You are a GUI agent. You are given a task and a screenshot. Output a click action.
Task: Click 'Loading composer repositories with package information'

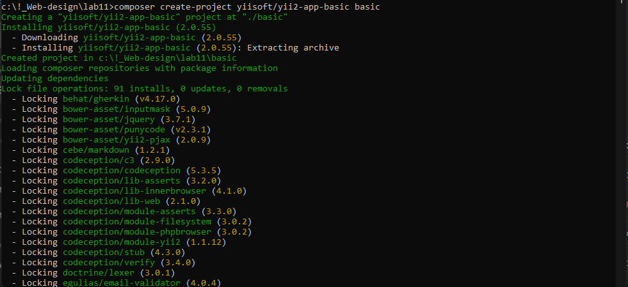(x=140, y=68)
